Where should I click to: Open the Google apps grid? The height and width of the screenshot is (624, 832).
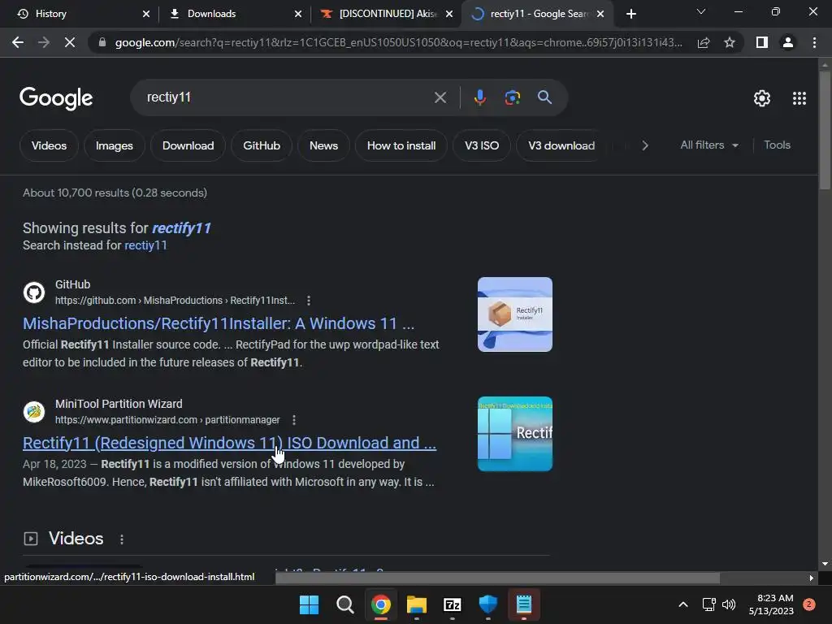click(x=799, y=98)
